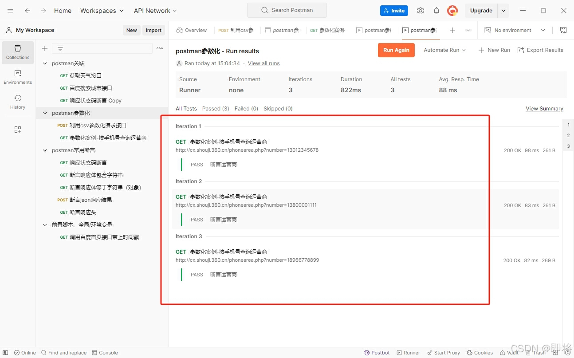
Task: Click the Invite button
Action: coord(394,11)
